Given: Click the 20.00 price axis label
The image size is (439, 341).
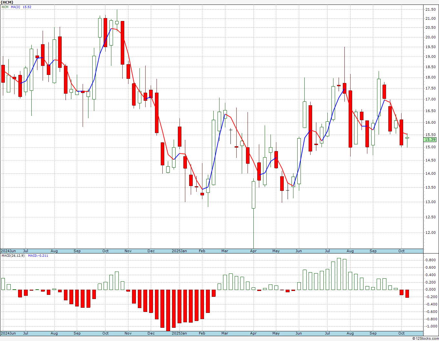Looking at the screenshot, I should [x=430, y=37].
